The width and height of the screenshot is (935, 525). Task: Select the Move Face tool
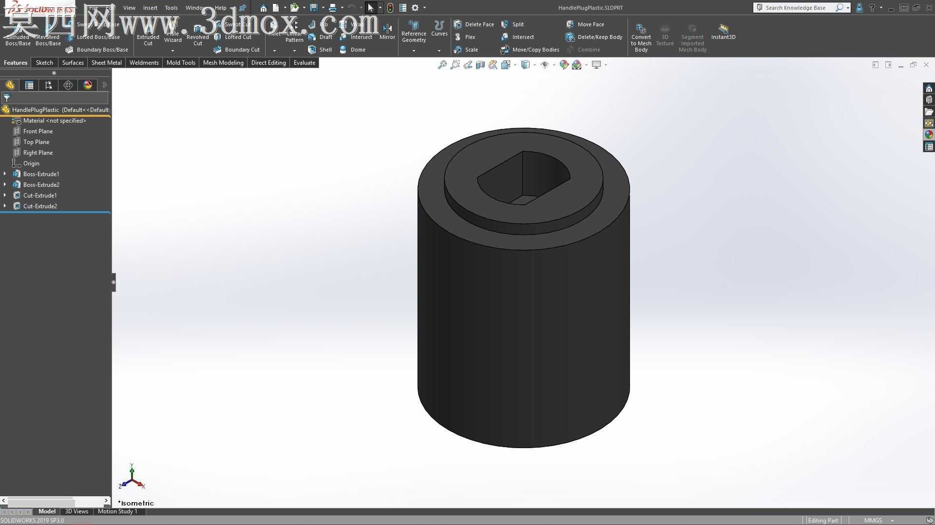click(x=585, y=24)
